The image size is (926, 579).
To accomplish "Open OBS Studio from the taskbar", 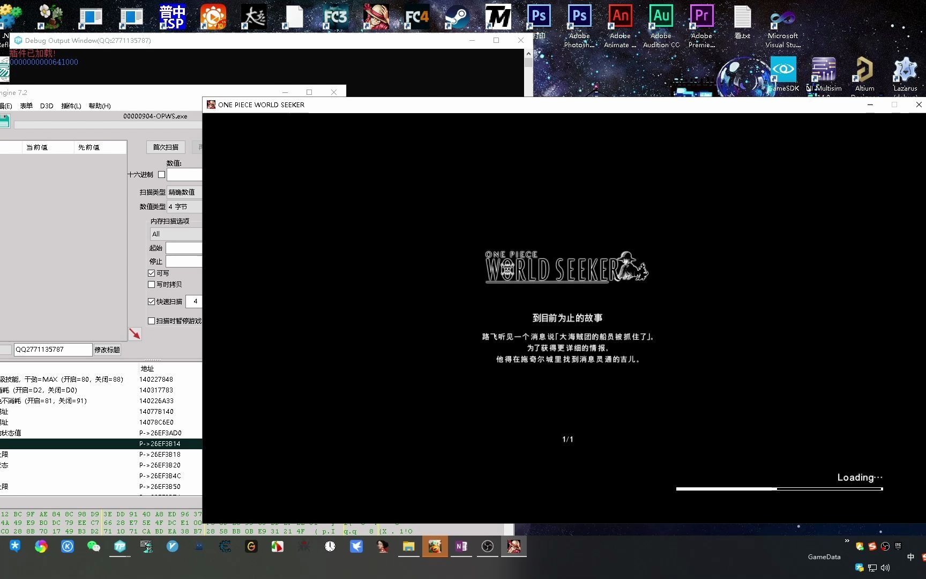I will tap(487, 546).
